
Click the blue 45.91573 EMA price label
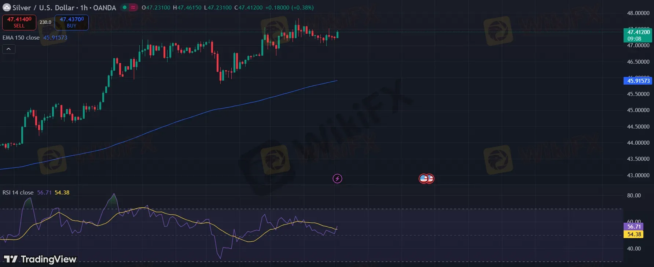(x=638, y=81)
